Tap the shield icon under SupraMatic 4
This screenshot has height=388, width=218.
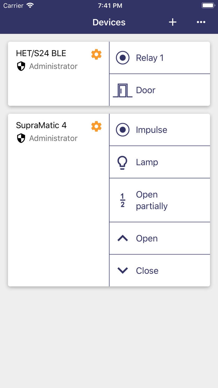tap(21, 138)
